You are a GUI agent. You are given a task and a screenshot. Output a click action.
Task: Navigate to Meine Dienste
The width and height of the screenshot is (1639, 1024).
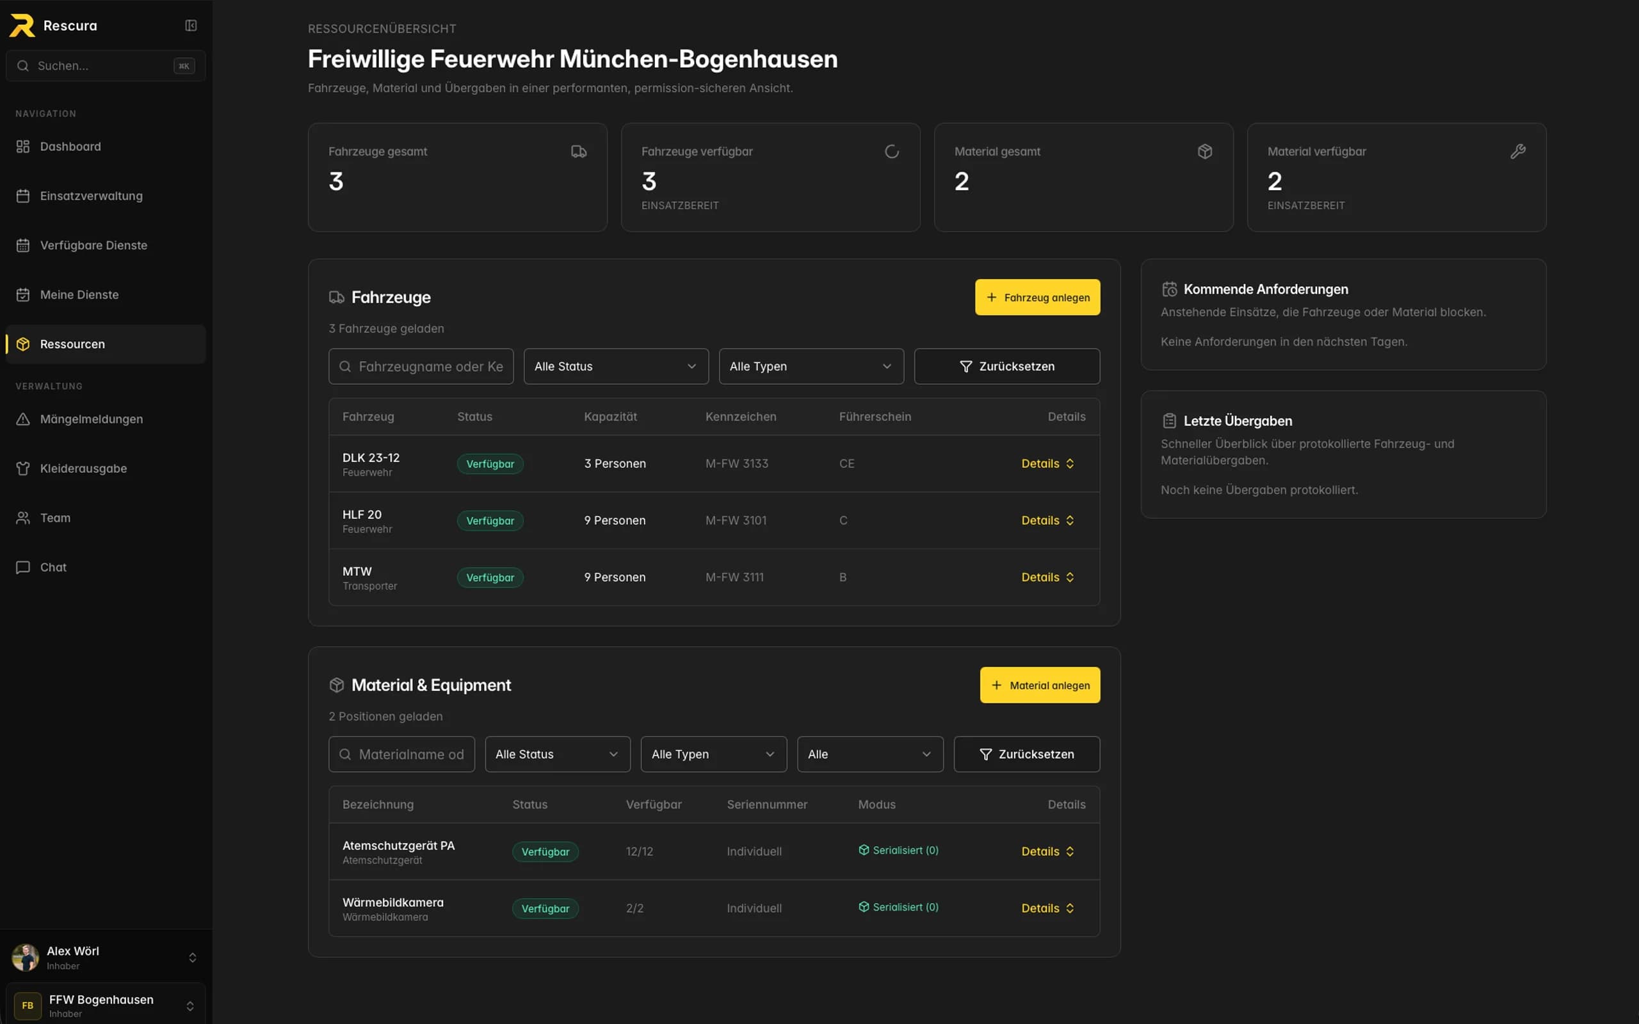click(105, 294)
